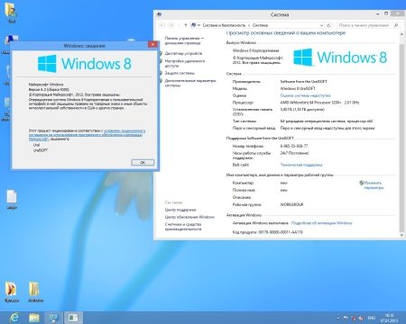Click the Система window vertical scrollbar
Viewport: 406px width, 324px height.
coord(401,135)
